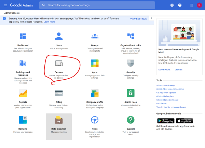
Task: Open the Users management icon
Action: pos(59,36)
